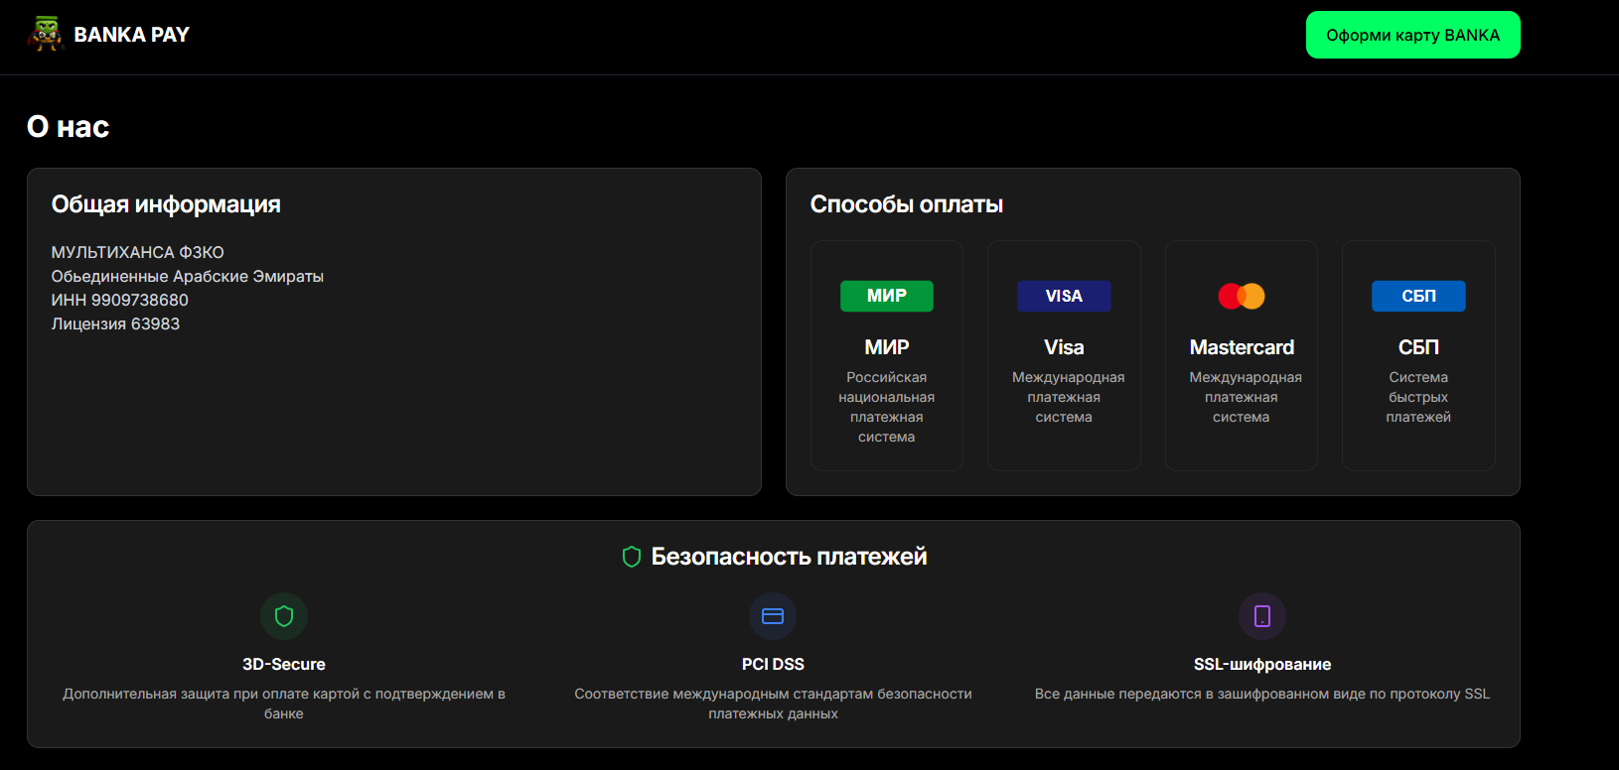Click the purple phone icon above SSL-шифрование
The width and height of the screenshot is (1619, 770).
point(1262,616)
